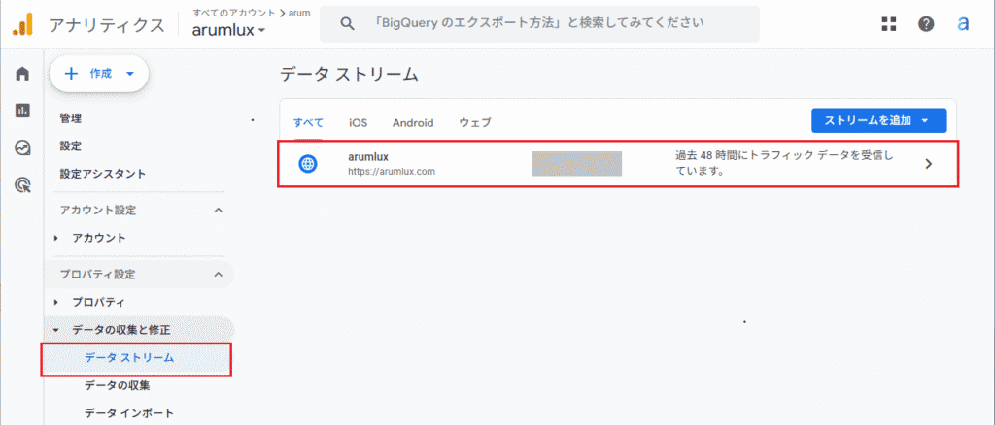Switch to the ウェブ tab

point(475,123)
